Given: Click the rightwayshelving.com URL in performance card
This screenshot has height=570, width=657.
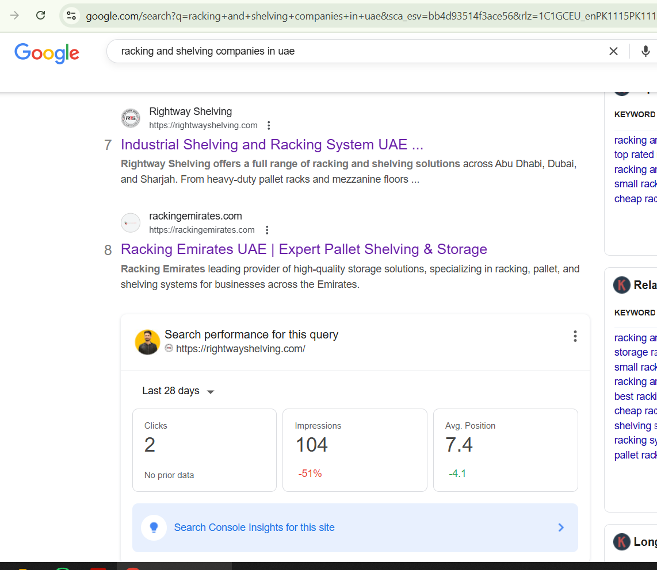Looking at the screenshot, I should [x=240, y=349].
